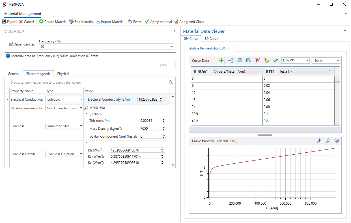Switch to the General tab

point(14,74)
